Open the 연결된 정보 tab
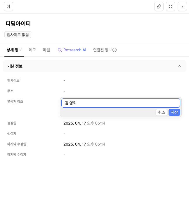Viewport: 189px width, 215px height. click(102, 50)
